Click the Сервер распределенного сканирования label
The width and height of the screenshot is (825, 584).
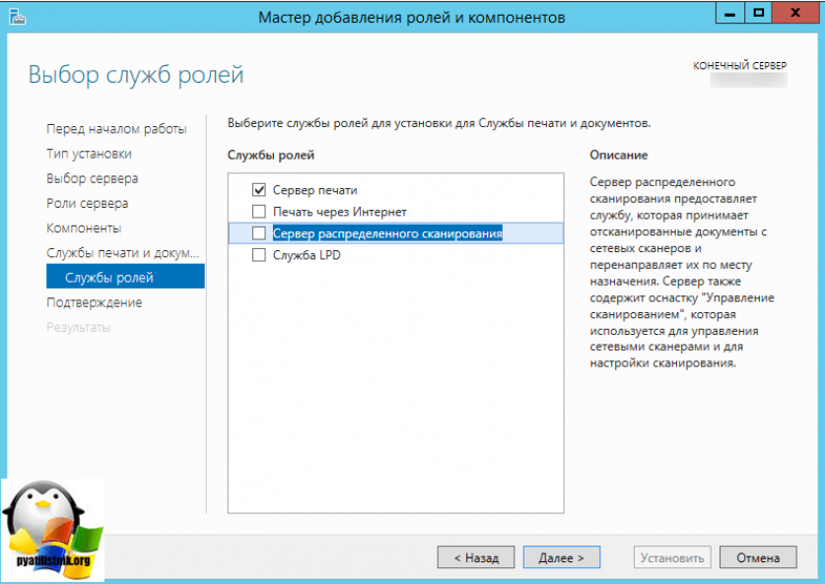[387, 233]
